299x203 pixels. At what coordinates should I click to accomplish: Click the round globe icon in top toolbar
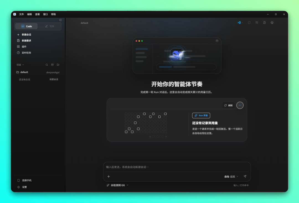pyautogui.click(x=272, y=23)
